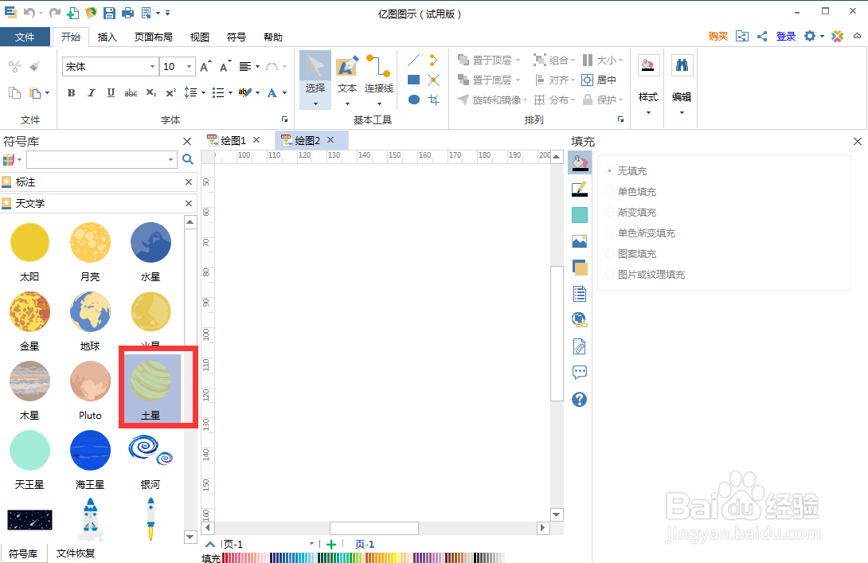
Task: Apply Underline formatting
Action: pos(111,93)
